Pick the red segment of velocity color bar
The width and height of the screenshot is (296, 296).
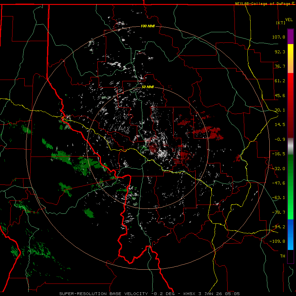pyautogui.click(x=290, y=105)
